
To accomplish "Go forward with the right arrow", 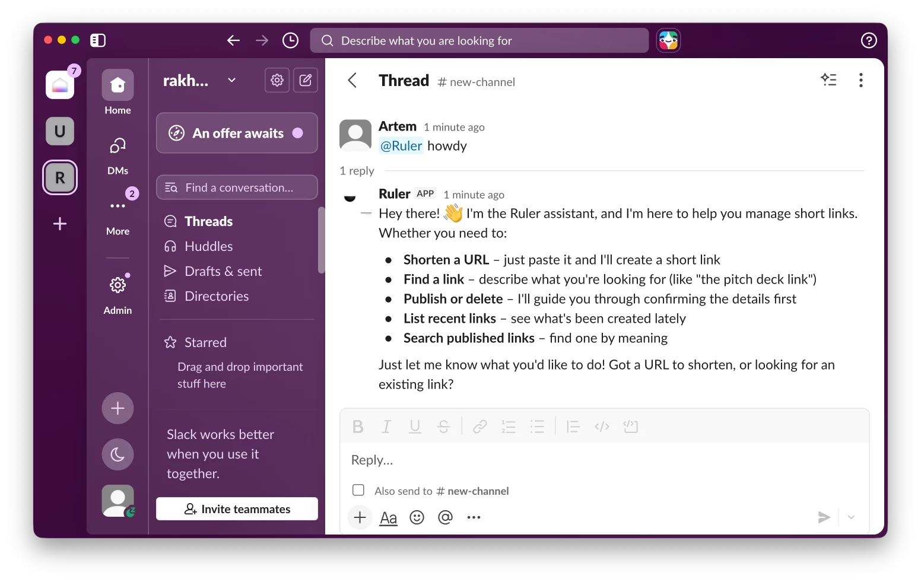I will tap(262, 40).
